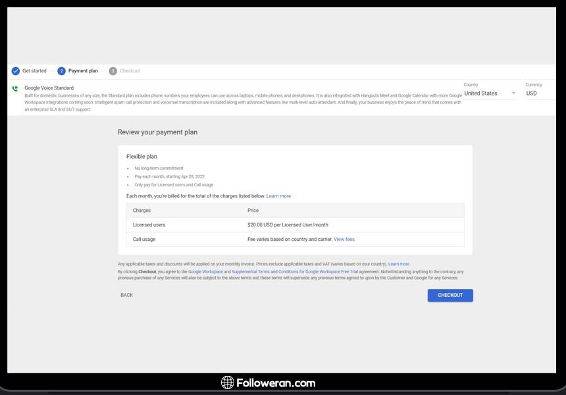The height and width of the screenshot is (395, 566).
Task: Click the step 2 number circle
Action: click(x=61, y=71)
